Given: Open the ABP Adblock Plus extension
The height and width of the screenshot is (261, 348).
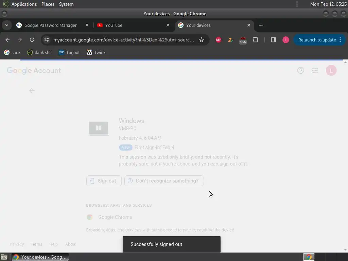Looking at the screenshot, I should tap(219, 40).
